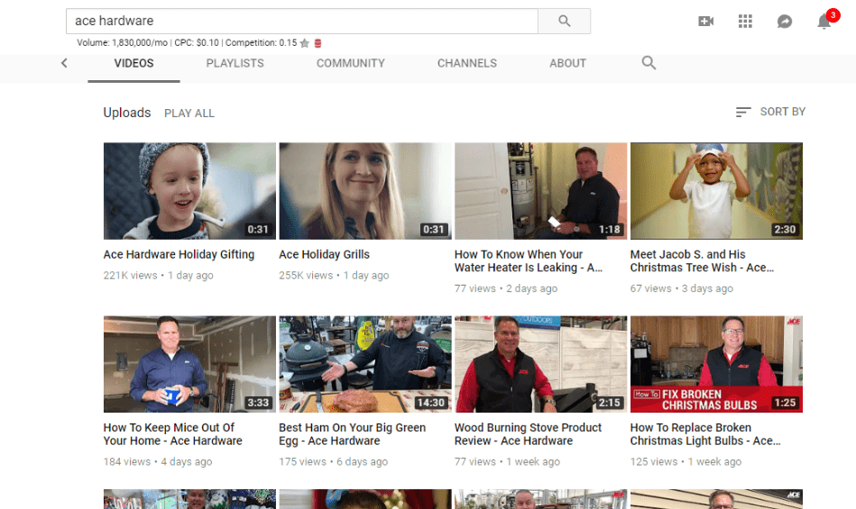Screen dimensions: 856x509
Task: Switch to the About tab
Action: pyautogui.click(x=567, y=63)
